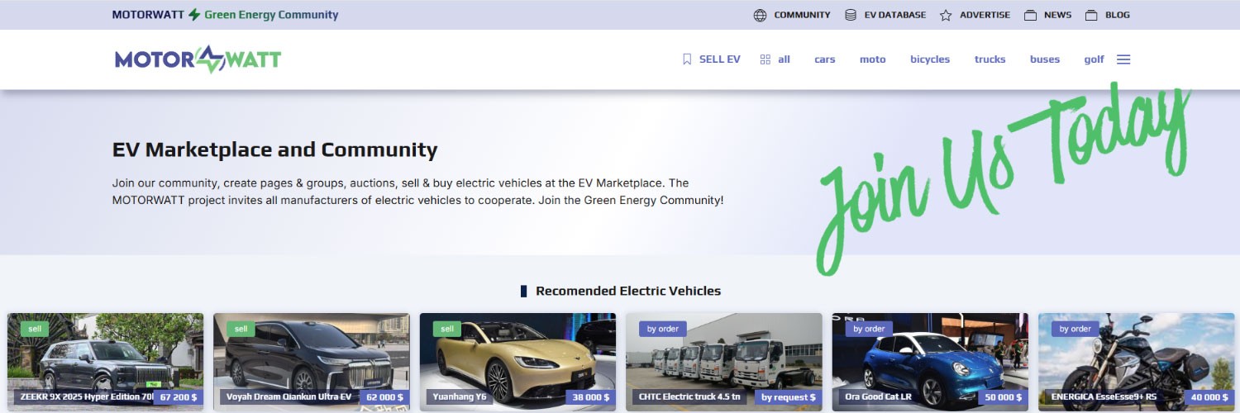This screenshot has height=413, width=1240.
Task: Go to the bicycles category
Action: click(930, 59)
